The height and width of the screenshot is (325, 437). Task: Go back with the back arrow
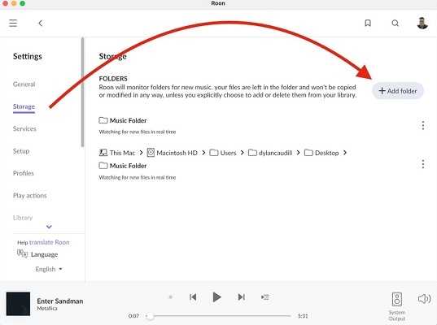[41, 23]
